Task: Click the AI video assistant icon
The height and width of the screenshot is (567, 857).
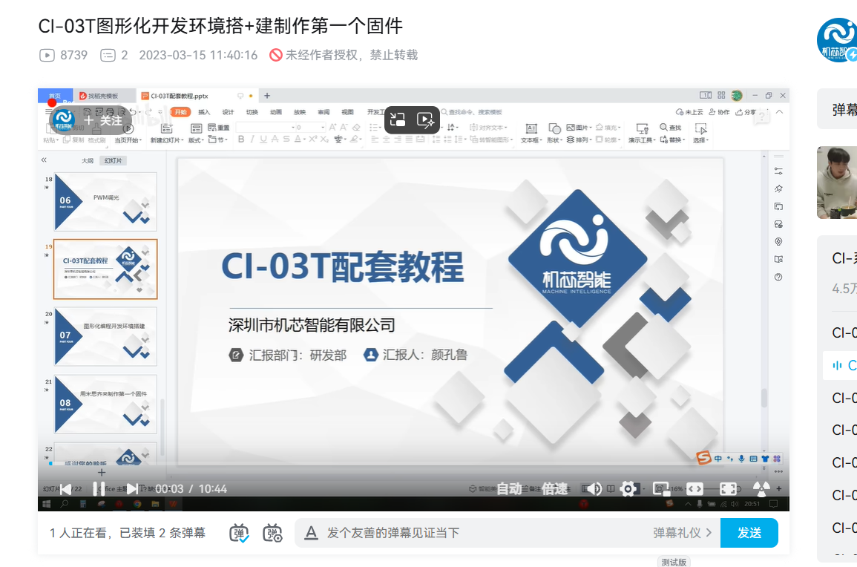Action: point(425,120)
